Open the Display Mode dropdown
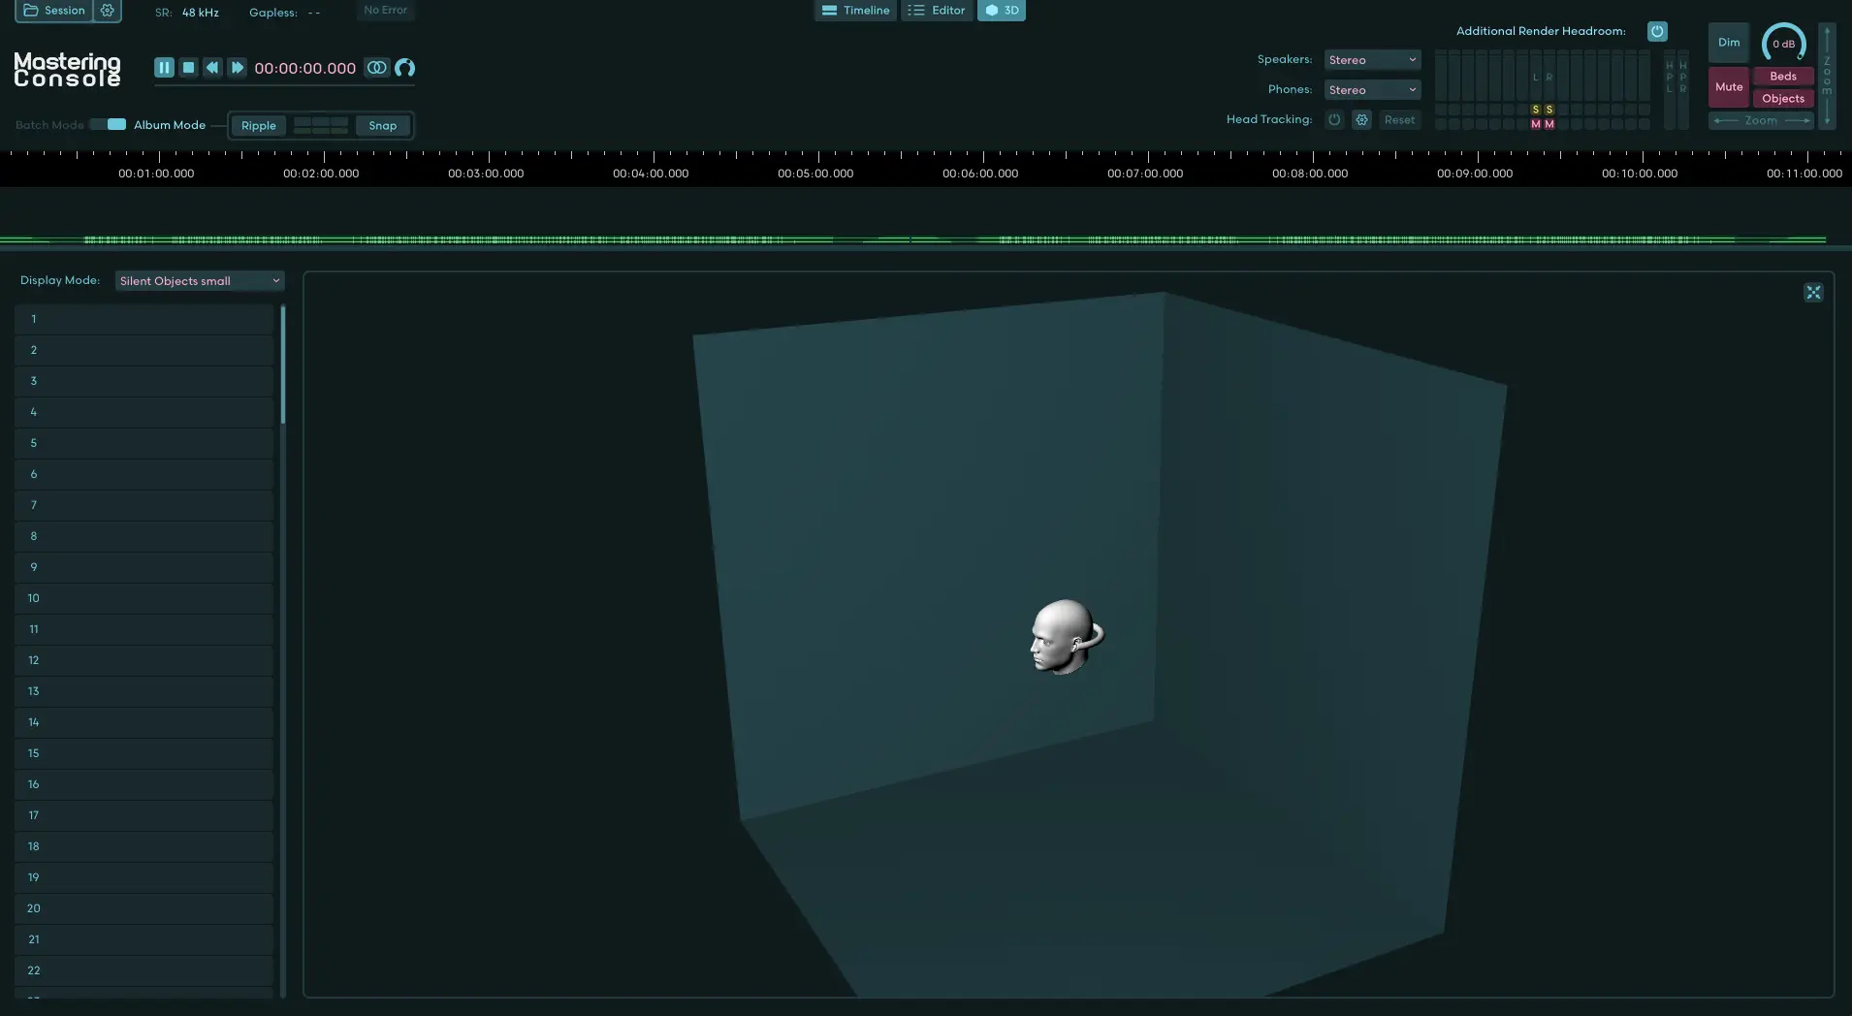The width and height of the screenshot is (1852, 1016). [x=200, y=281]
